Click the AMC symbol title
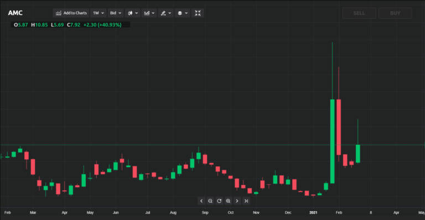Screen dimensions: 425x220 pos(15,13)
